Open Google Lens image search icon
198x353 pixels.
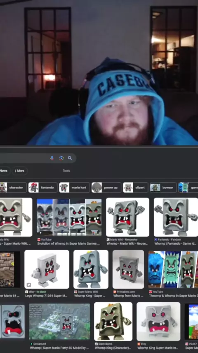pos(61,158)
